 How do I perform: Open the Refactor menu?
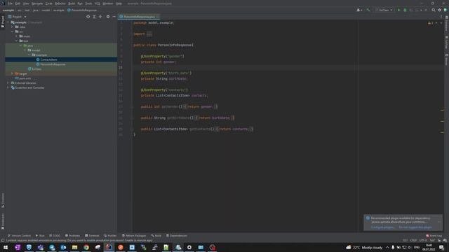coord(60,3)
